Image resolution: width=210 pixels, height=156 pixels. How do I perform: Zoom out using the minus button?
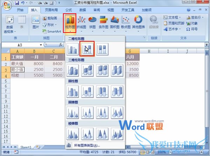pyautogui.click(x=170, y=152)
